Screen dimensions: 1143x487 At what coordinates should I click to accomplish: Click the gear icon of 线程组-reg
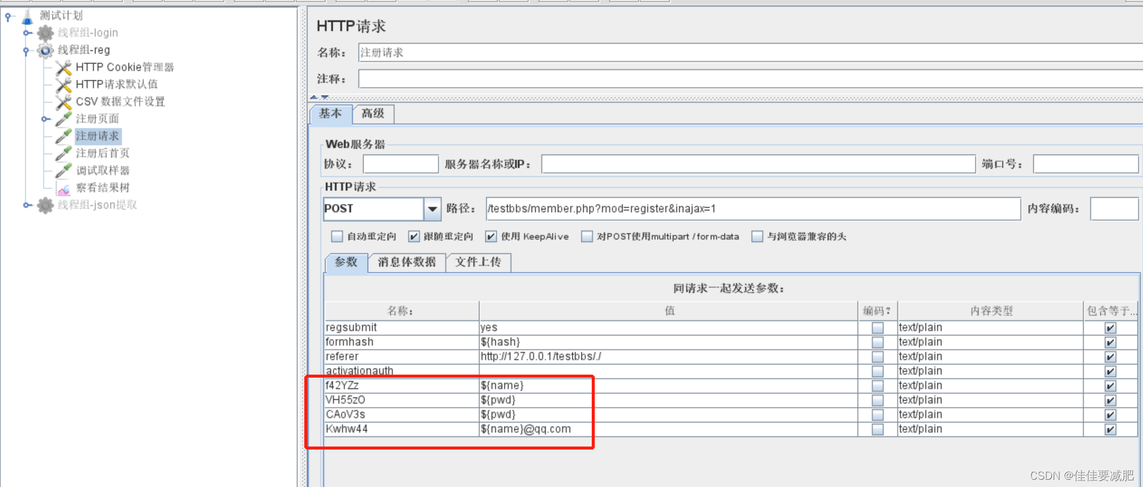point(45,50)
